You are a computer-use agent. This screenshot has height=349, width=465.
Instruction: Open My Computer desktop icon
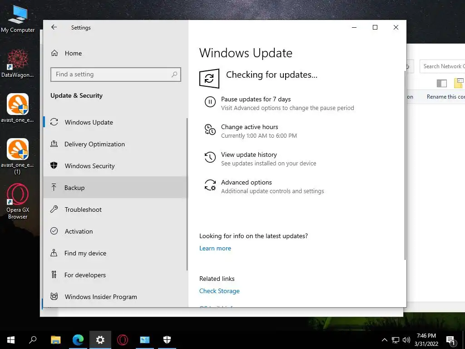point(18,19)
